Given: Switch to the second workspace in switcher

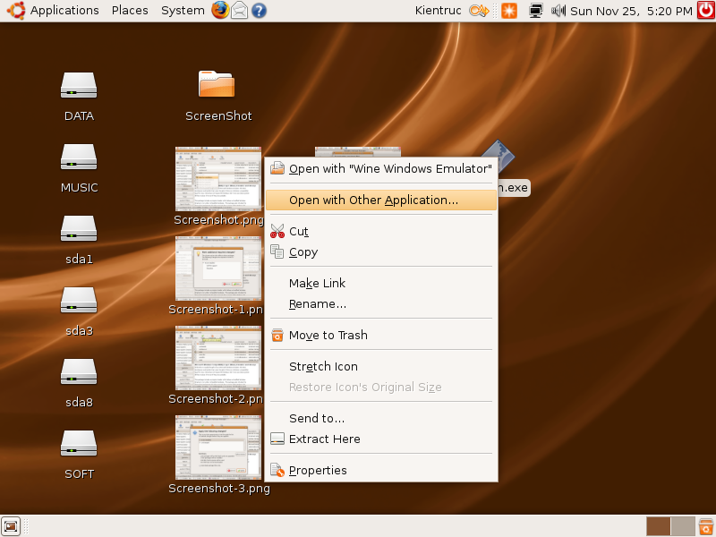Looking at the screenshot, I should (x=682, y=526).
